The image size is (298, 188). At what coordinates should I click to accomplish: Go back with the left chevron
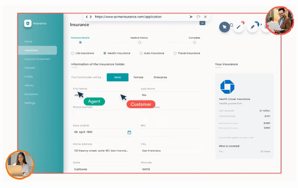click(86, 17)
